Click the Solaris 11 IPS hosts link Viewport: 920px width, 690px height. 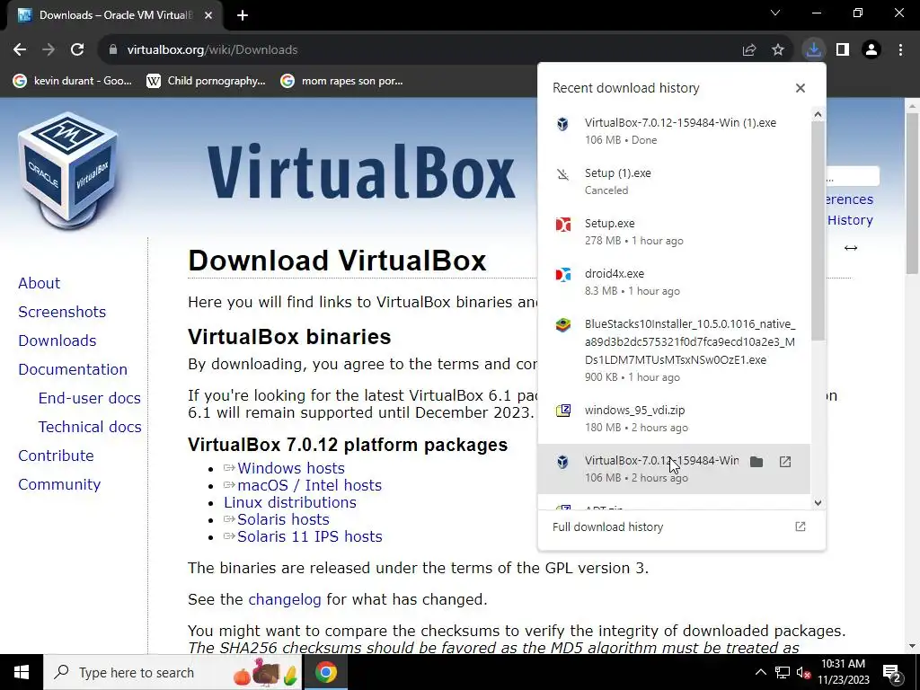coord(309,536)
